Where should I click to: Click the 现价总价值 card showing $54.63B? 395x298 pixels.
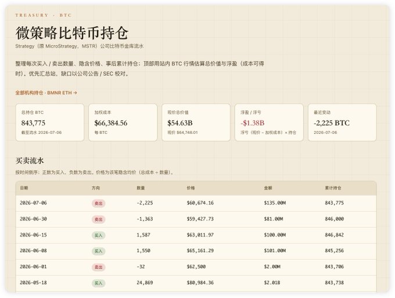click(x=196, y=122)
